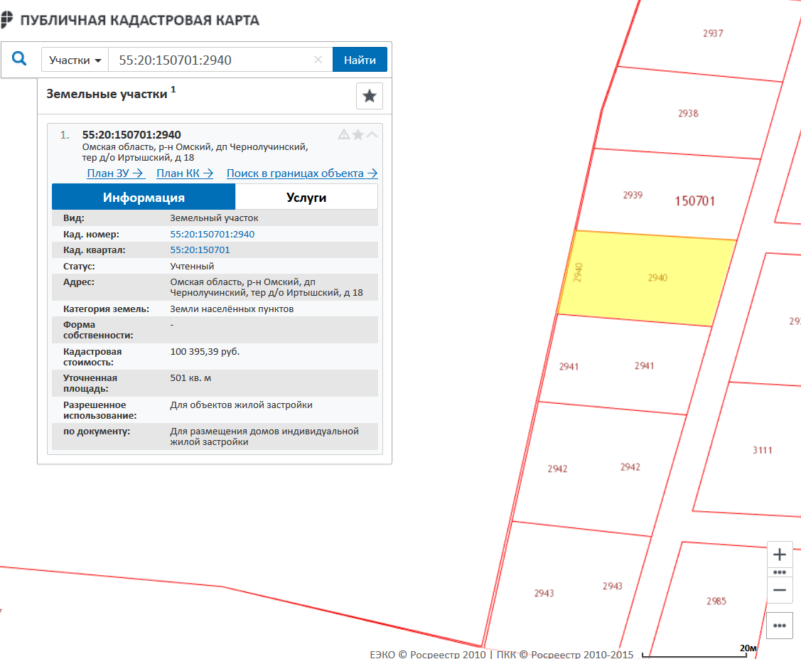Open the zoom level dots between plus and minus
Viewport: 801px width, 659px height.
pyautogui.click(x=780, y=572)
